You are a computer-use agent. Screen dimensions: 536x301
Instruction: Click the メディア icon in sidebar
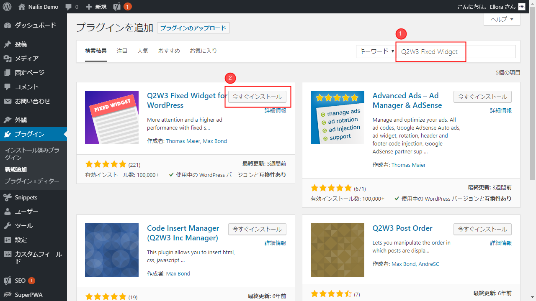(7, 59)
